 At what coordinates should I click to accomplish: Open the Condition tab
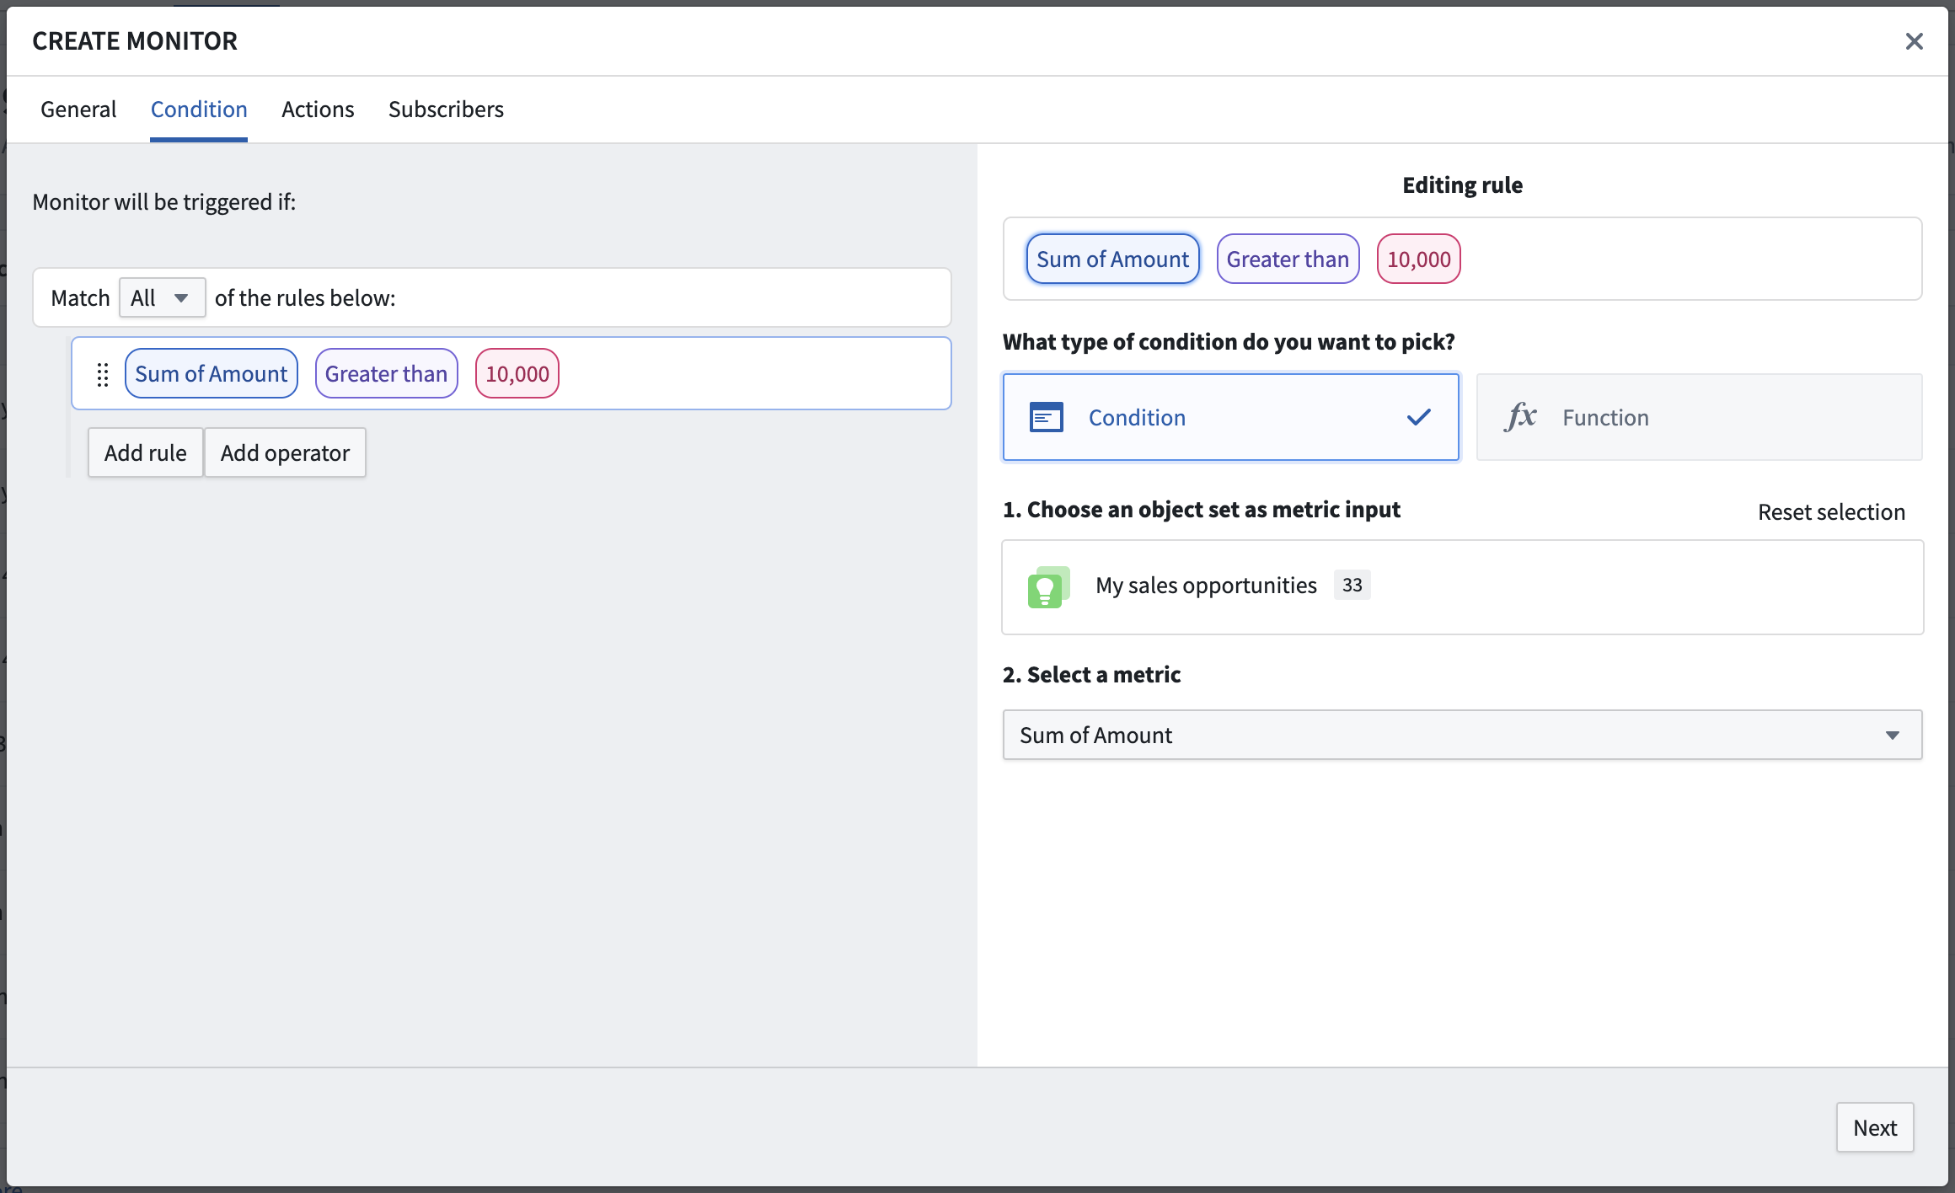pos(199,110)
